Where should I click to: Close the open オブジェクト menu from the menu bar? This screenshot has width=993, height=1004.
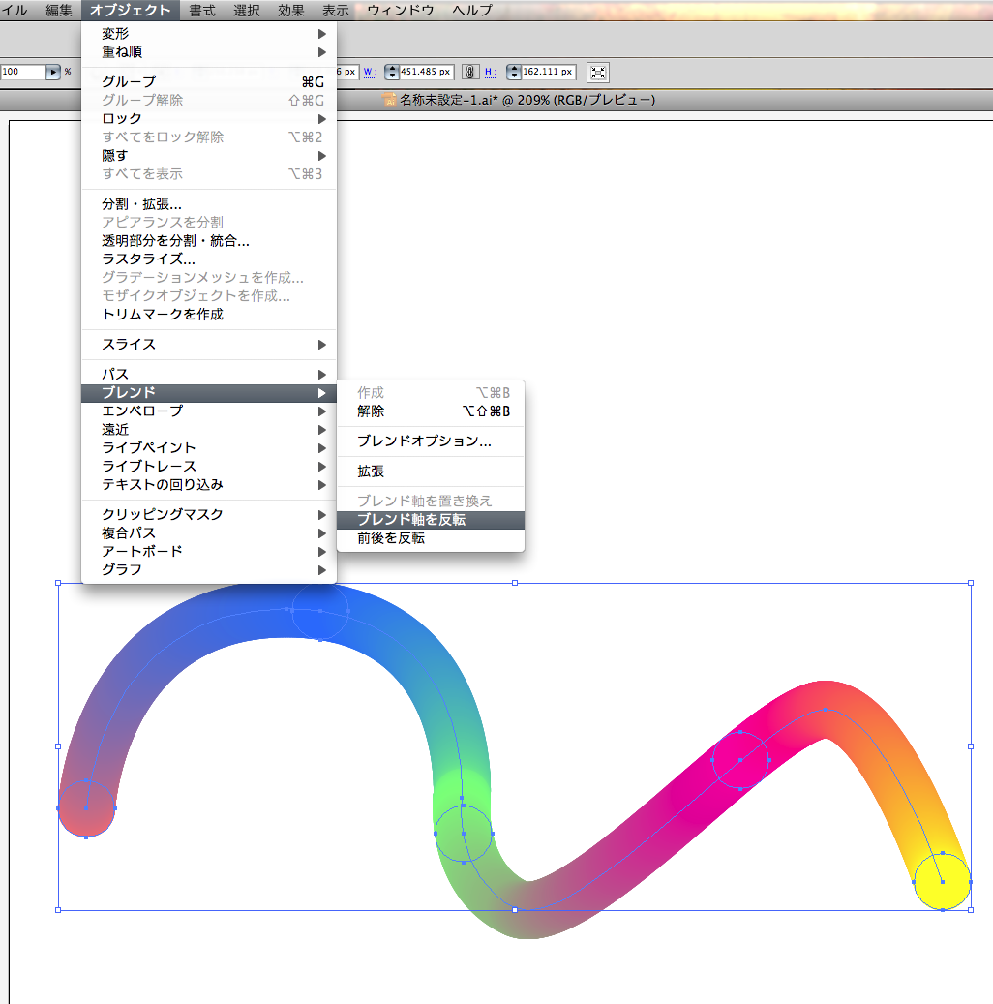click(x=131, y=11)
